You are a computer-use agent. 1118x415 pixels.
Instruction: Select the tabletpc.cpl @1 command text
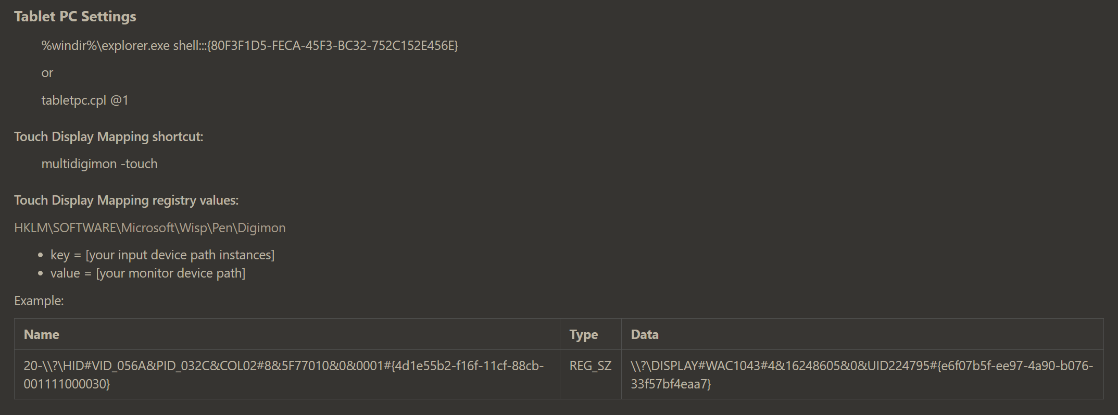tap(85, 100)
